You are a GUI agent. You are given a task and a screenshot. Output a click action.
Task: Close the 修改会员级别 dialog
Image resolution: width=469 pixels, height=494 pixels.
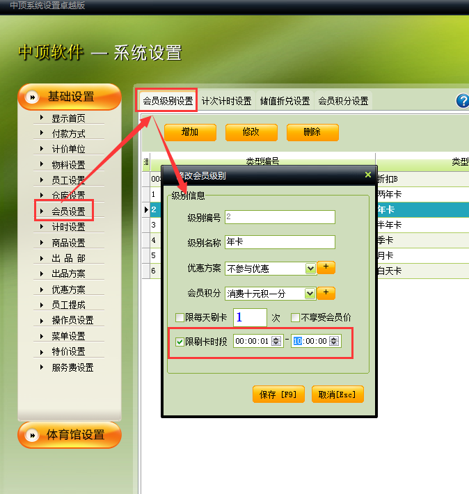tap(368, 175)
